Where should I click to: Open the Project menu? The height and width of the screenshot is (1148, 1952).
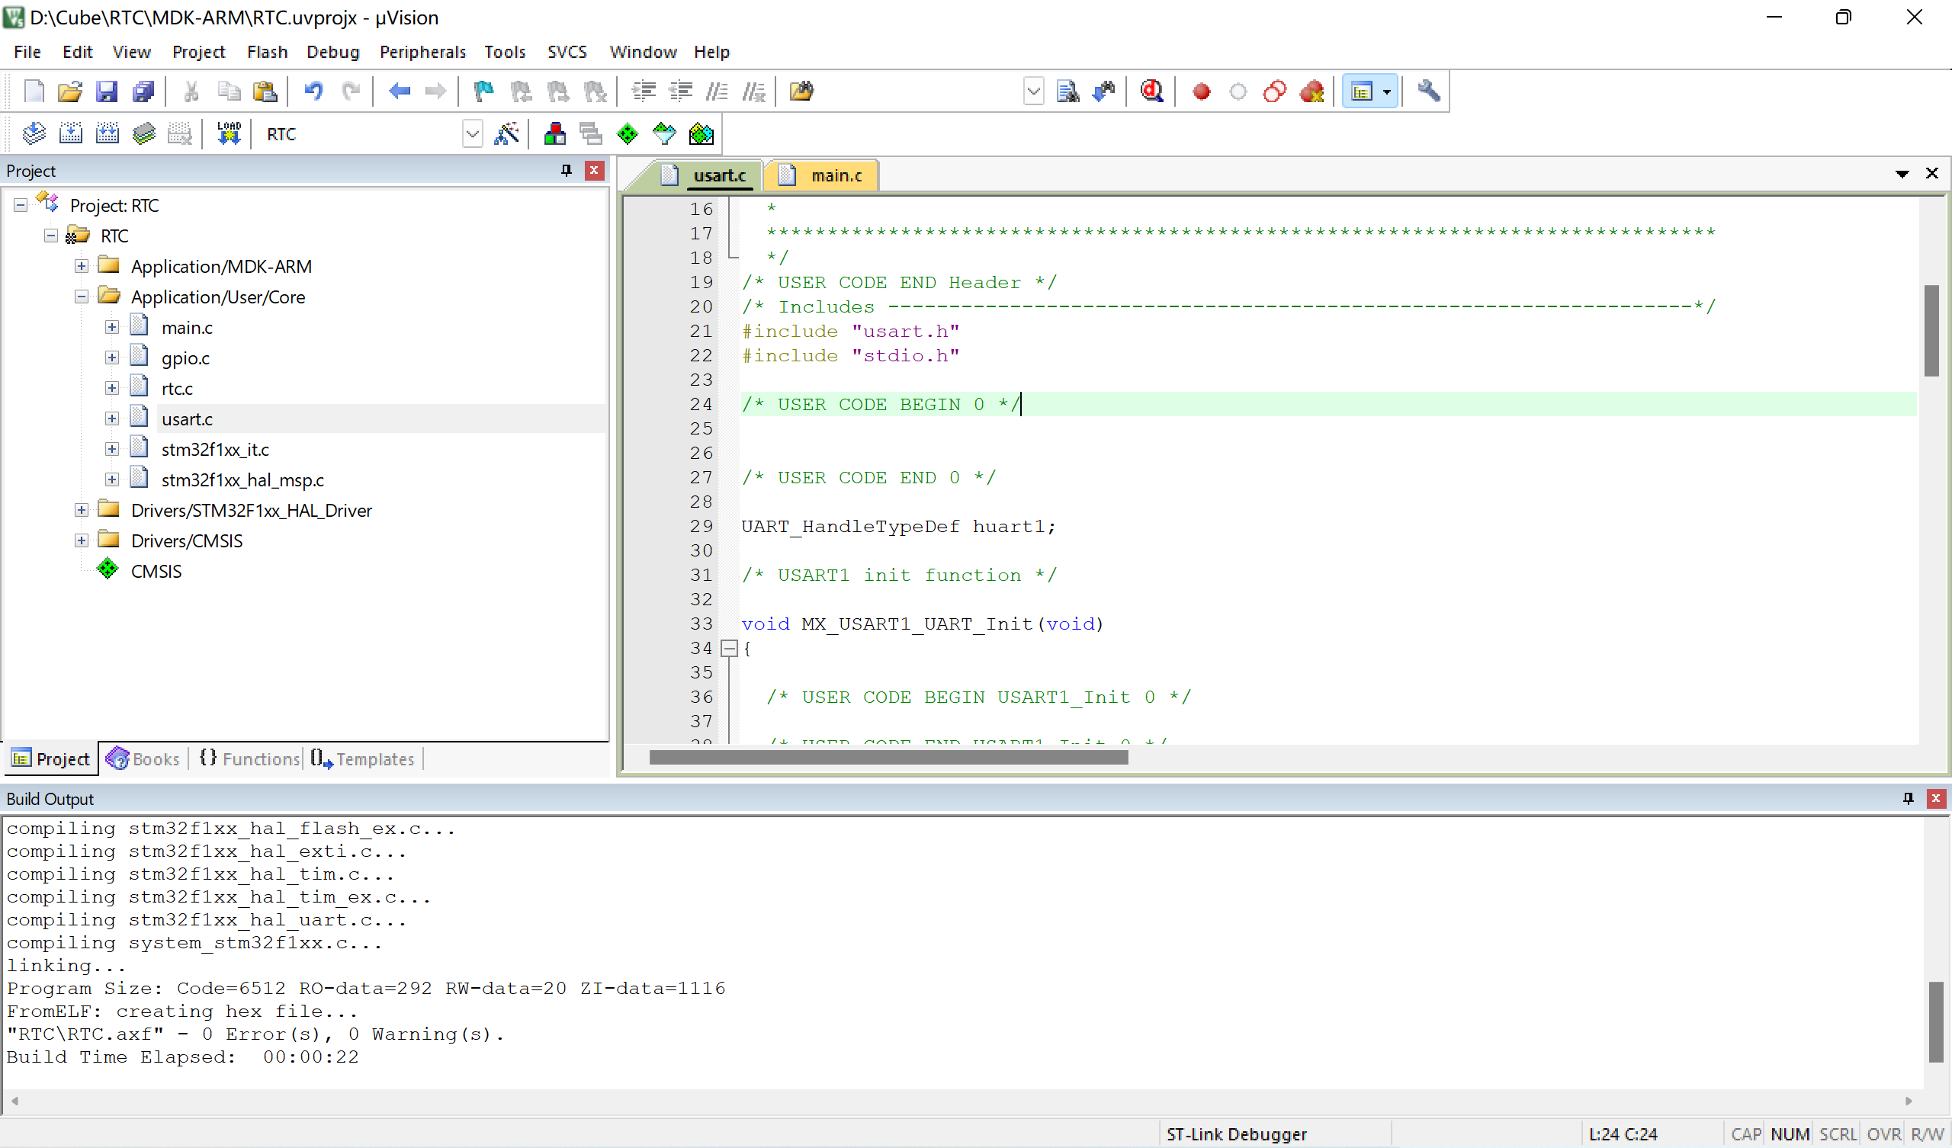(x=198, y=52)
